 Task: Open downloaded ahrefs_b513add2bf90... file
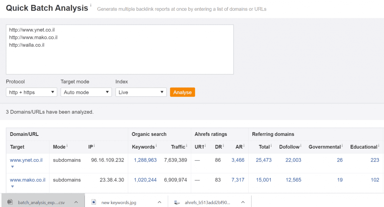pos(207,203)
